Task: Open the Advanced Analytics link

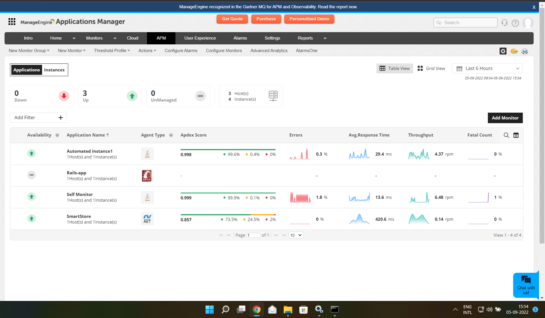Action: coord(269,51)
